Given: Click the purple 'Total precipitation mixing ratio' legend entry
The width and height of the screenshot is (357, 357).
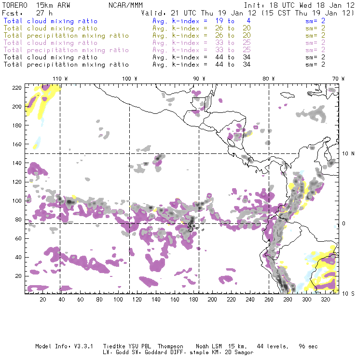Looking at the screenshot, I should click(x=66, y=50).
